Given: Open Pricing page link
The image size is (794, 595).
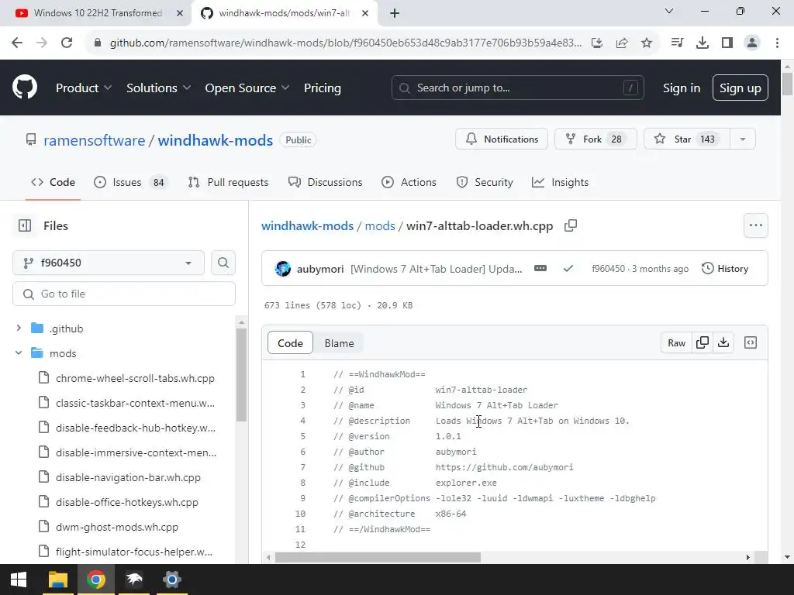Looking at the screenshot, I should (322, 88).
